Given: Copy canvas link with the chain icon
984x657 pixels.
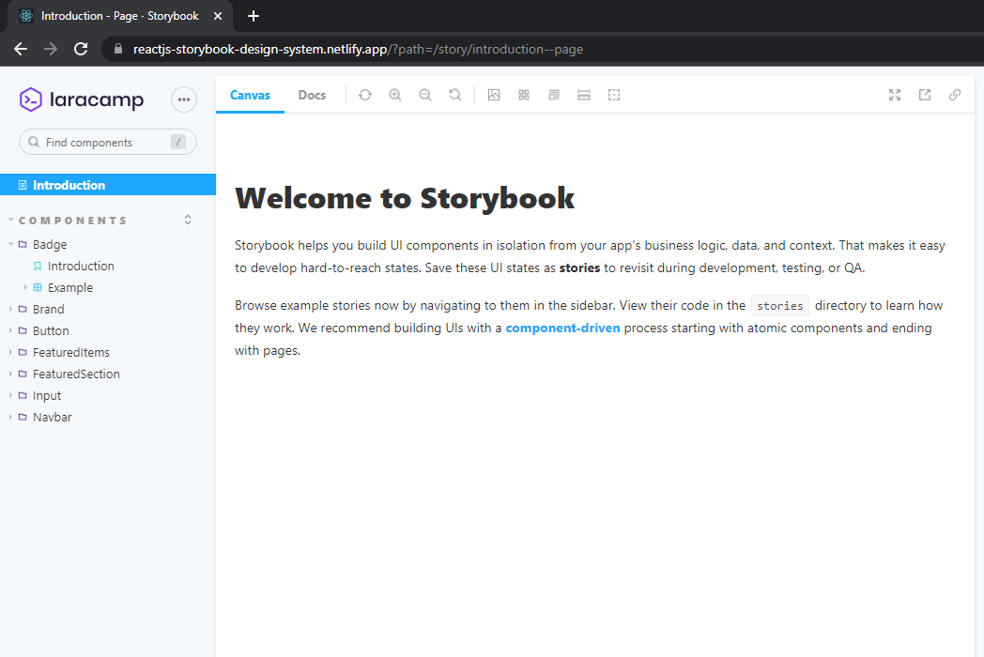Looking at the screenshot, I should (955, 95).
